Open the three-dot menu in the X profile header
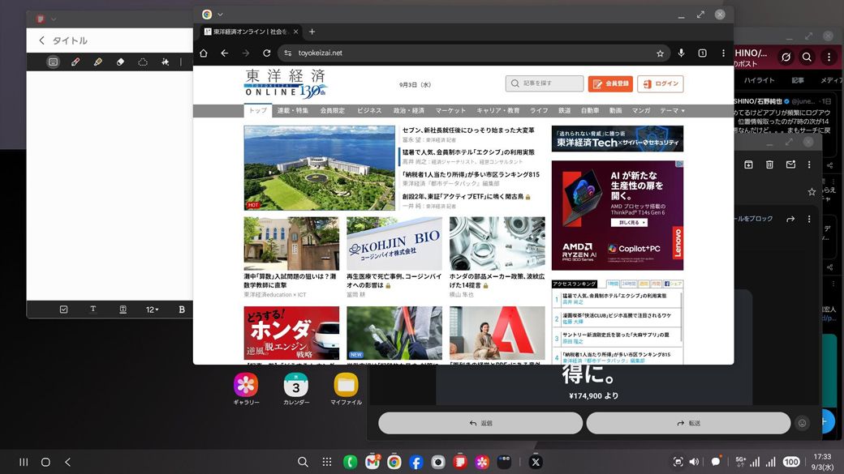844x474 pixels. click(x=829, y=57)
